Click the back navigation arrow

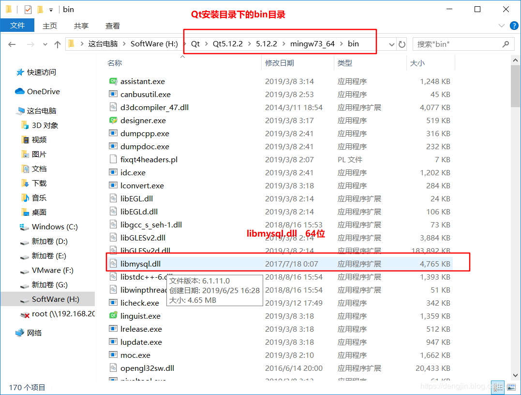point(12,44)
